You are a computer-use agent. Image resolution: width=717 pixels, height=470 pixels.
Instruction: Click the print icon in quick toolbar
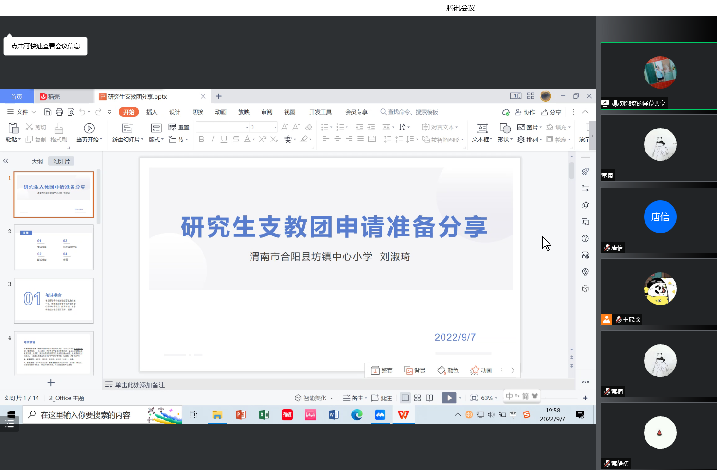(x=59, y=112)
